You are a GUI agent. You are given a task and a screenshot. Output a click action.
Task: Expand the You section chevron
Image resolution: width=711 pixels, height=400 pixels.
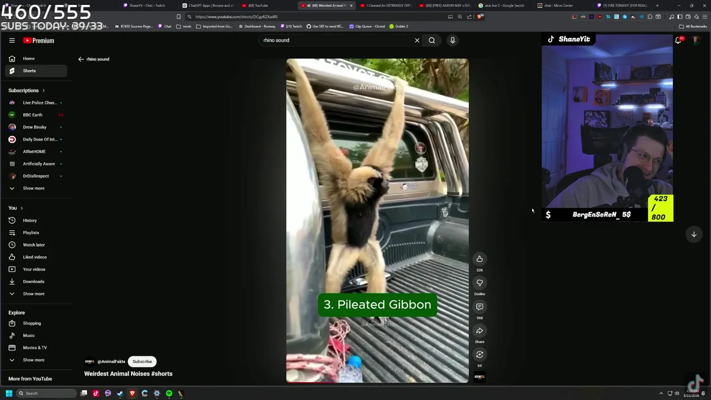(22, 208)
